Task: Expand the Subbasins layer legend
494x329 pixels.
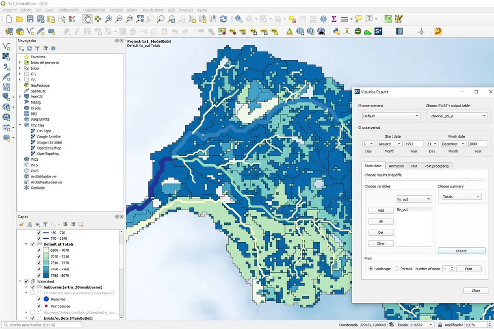Action: [x=27, y=287]
